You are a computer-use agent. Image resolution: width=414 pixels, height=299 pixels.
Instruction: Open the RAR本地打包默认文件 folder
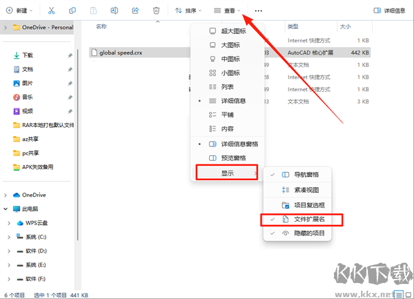(x=43, y=125)
